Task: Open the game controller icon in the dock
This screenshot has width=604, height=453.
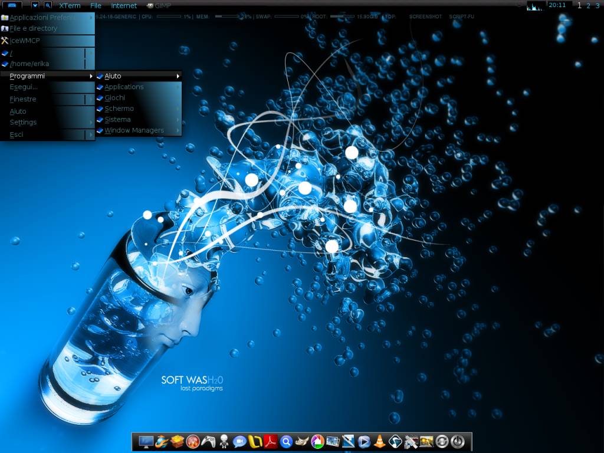Action: click(x=208, y=441)
